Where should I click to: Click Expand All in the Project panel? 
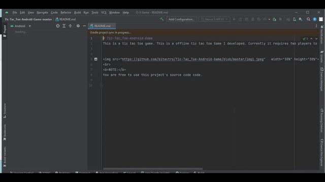point(64,26)
